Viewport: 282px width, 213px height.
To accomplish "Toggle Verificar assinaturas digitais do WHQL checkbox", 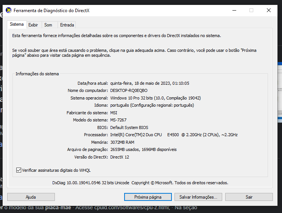I will [x=19, y=170].
